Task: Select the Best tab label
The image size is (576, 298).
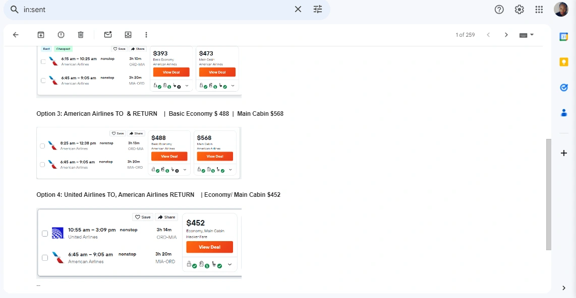Action: click(x=46, y=49)
